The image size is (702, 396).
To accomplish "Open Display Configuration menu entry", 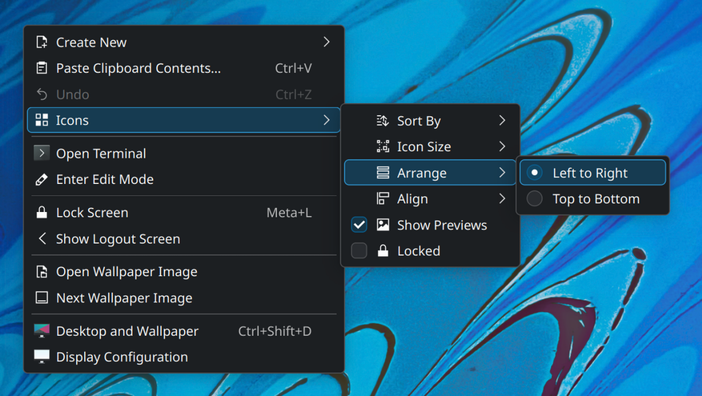I will (x=184, y=356).
